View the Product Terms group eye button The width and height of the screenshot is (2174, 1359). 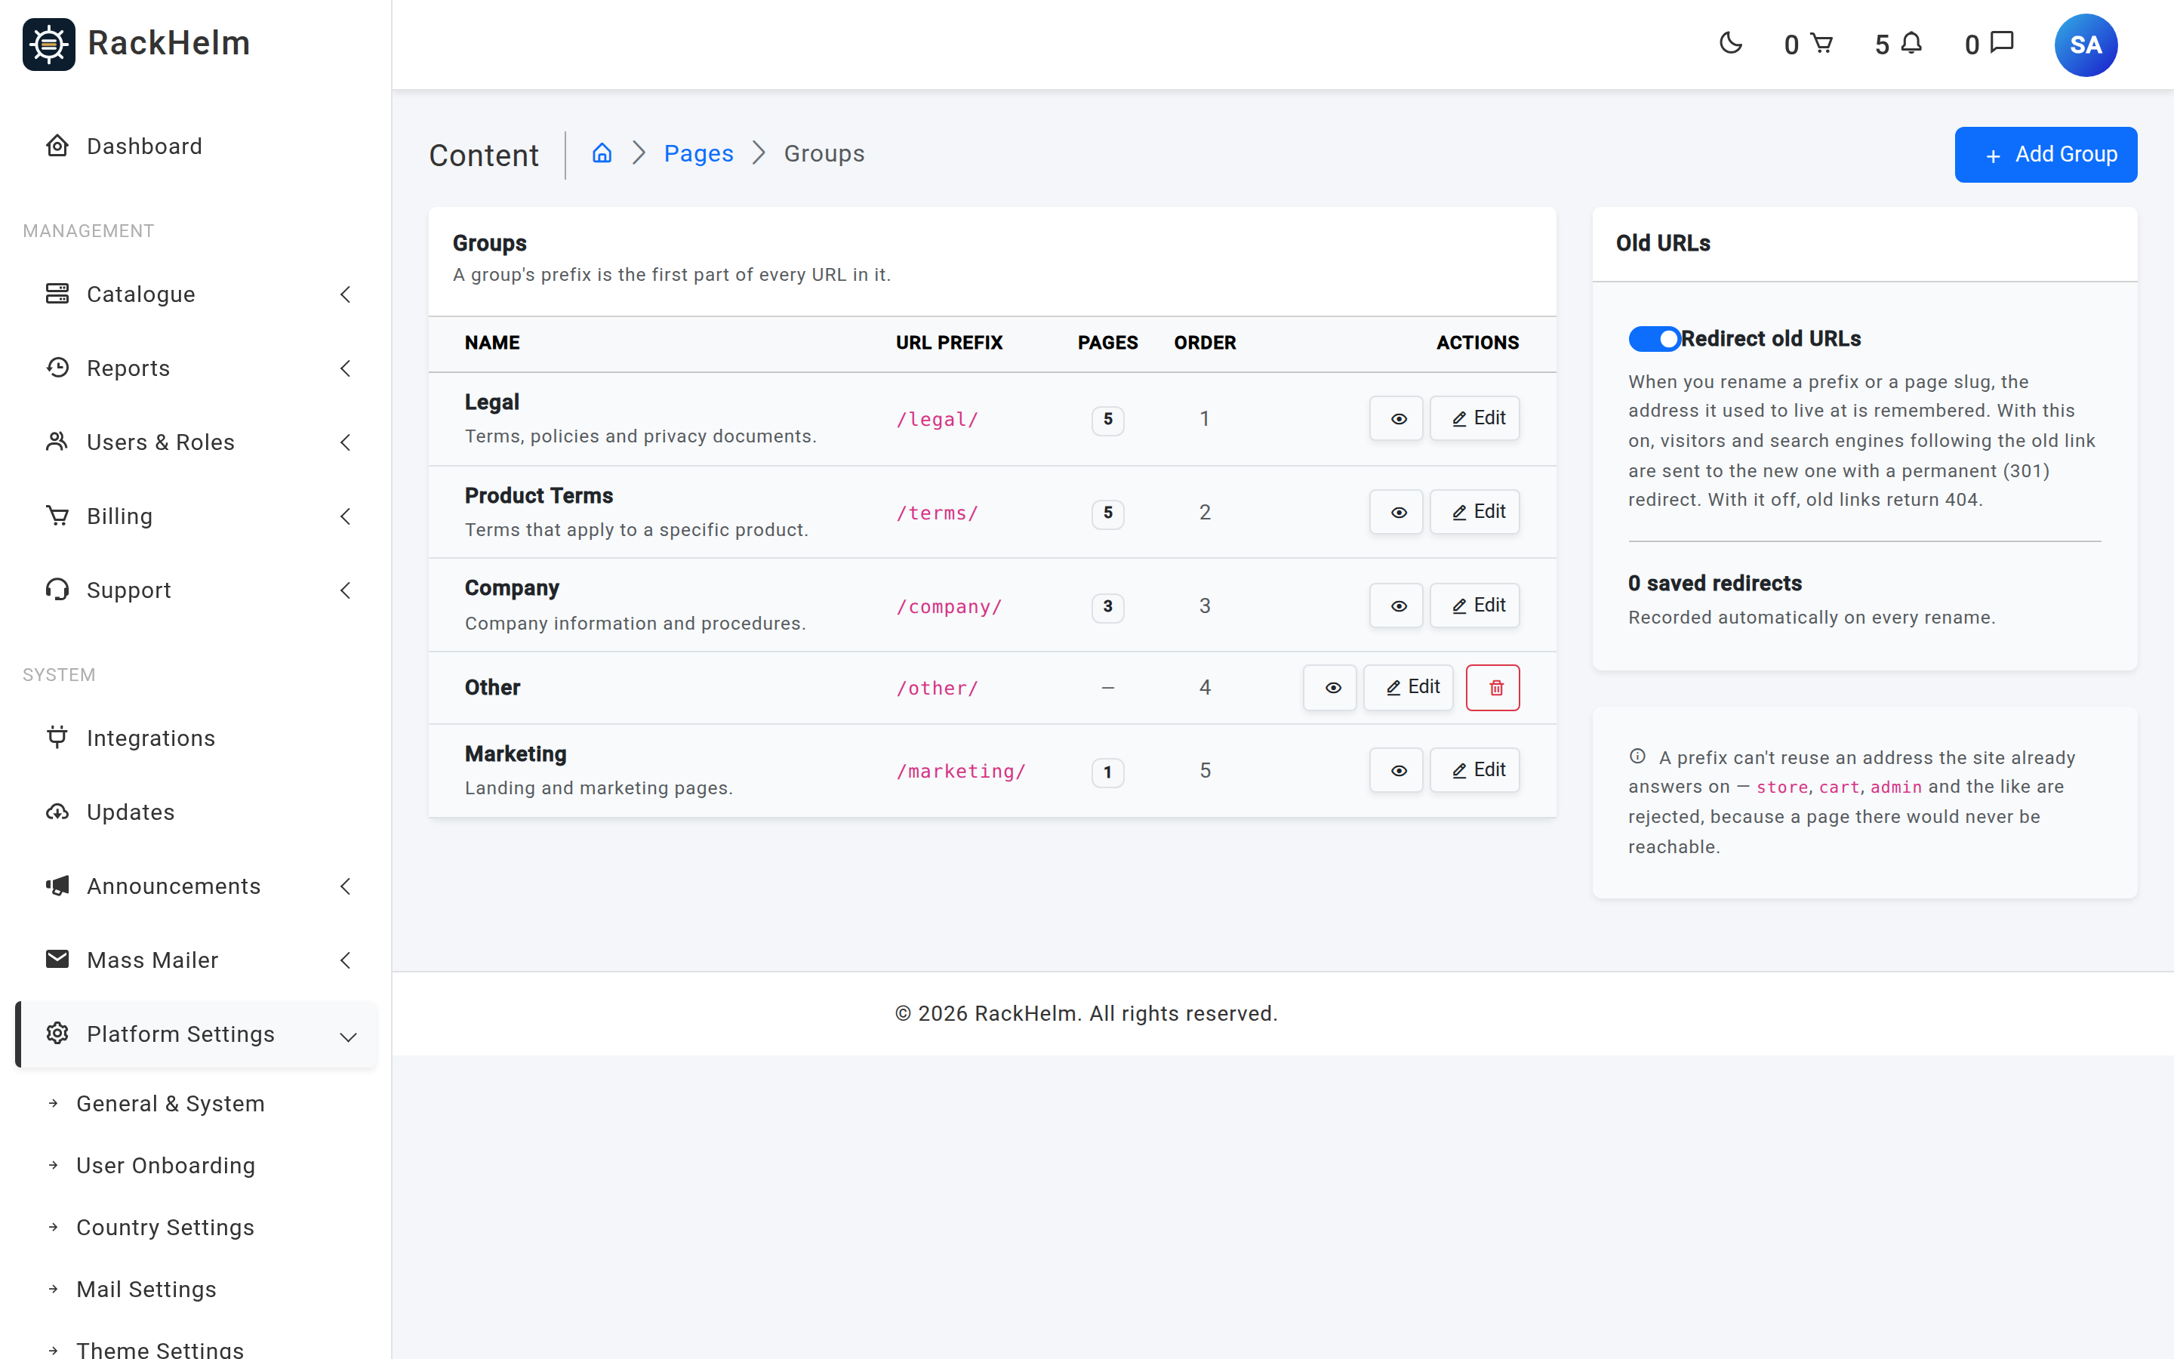(x=1397, y=513)
